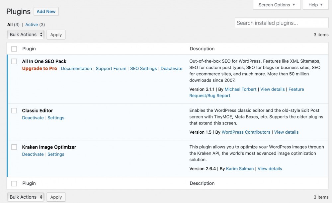Screen dimensions: 332x203
Task: Check the All In One SEO Pack checkbox
Action: click(14, 61)
